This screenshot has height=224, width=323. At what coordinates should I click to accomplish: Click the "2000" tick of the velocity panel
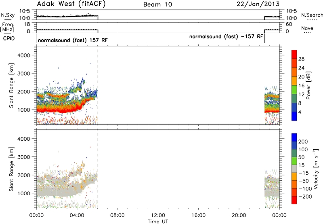click(23, 175)
